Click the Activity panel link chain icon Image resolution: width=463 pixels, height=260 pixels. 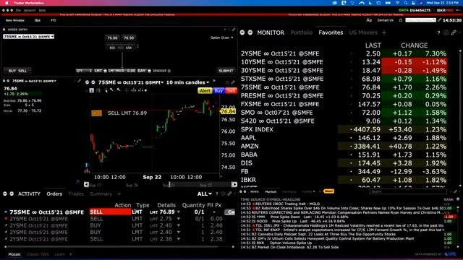click(229, 194)
